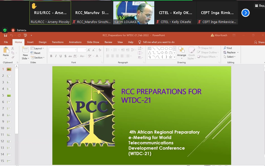
Task: Switch to the Insert tab
Action: pos(30,42)
